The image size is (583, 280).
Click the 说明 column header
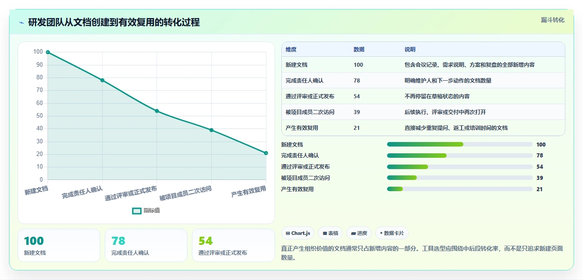[x=410, y=50]
